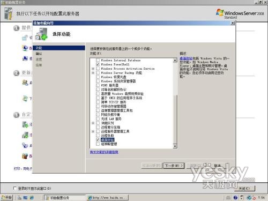Click the wizard header add-feature icon
The image size is (268, 201).
click(41, 34)
